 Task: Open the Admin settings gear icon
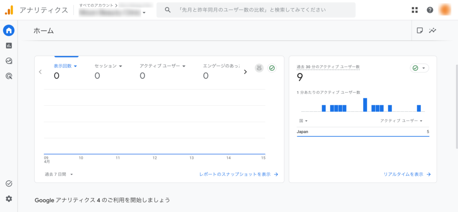pos(9,199)
